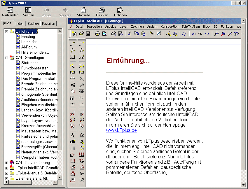This screenshot has height=189, width=248.
Task: Click the content pane scroll-down arrow
Action: 243,185
